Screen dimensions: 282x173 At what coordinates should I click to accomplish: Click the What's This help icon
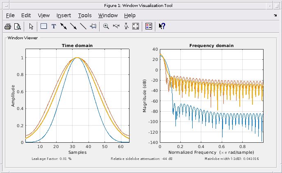(x=162, y=26)
